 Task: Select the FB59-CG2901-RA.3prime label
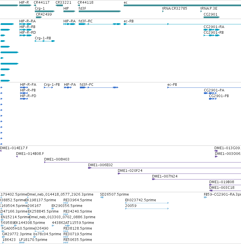coord(223,194)
